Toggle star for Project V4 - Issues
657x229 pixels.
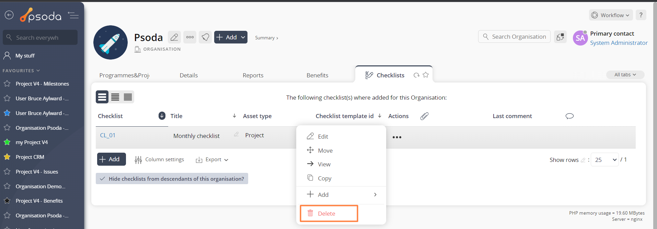pos(7,171)
